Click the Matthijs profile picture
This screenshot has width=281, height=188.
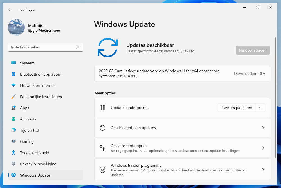16,27
